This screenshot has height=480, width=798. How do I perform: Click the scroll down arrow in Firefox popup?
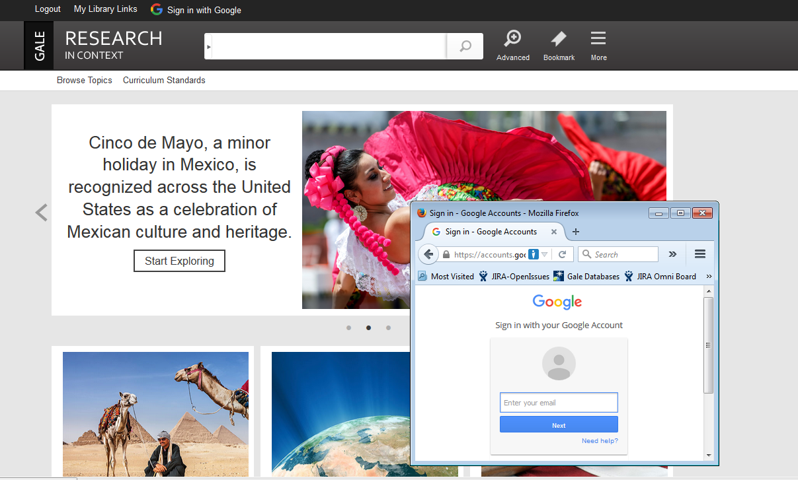pos(709,455)
